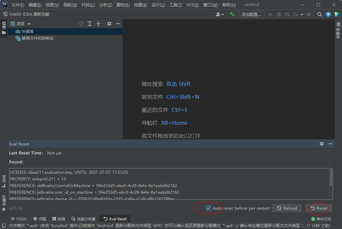Open the 数据库 side tool window
The image size is (342, 229).
[338, 31]
